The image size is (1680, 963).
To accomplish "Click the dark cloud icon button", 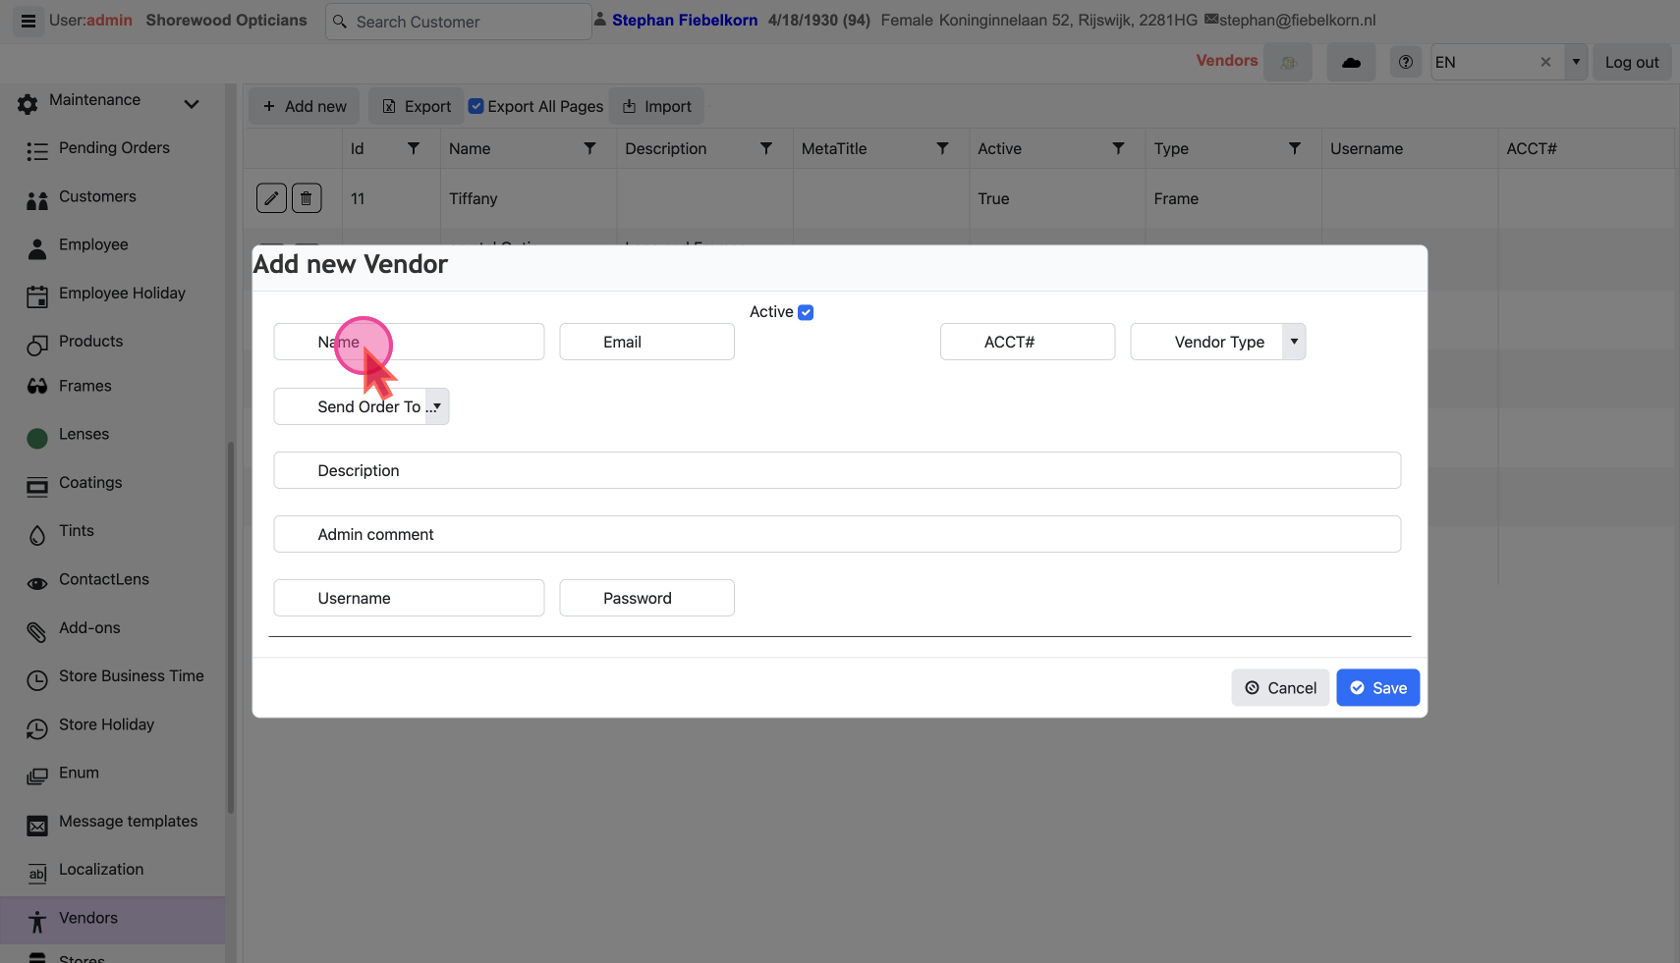I will [x=1351, y=62].
